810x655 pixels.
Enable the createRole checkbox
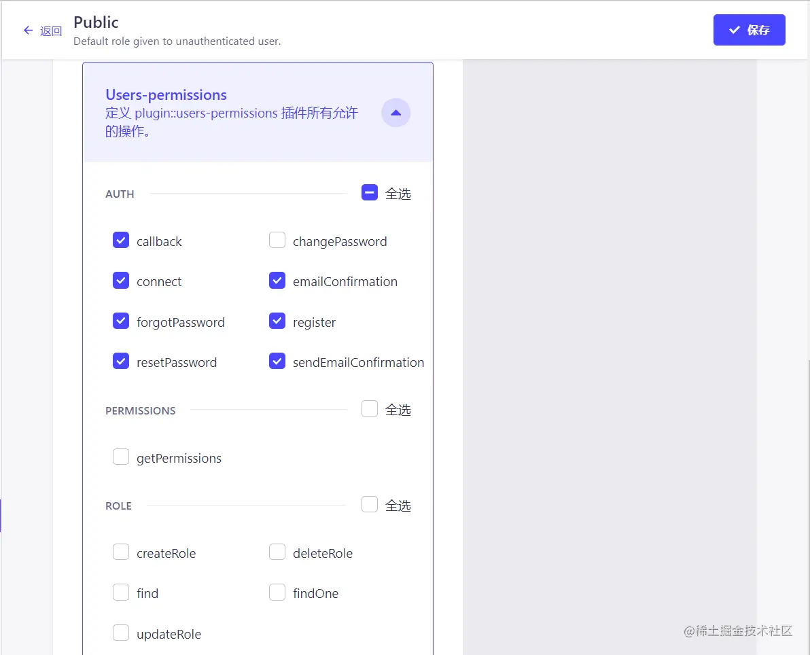pos(121,552)
